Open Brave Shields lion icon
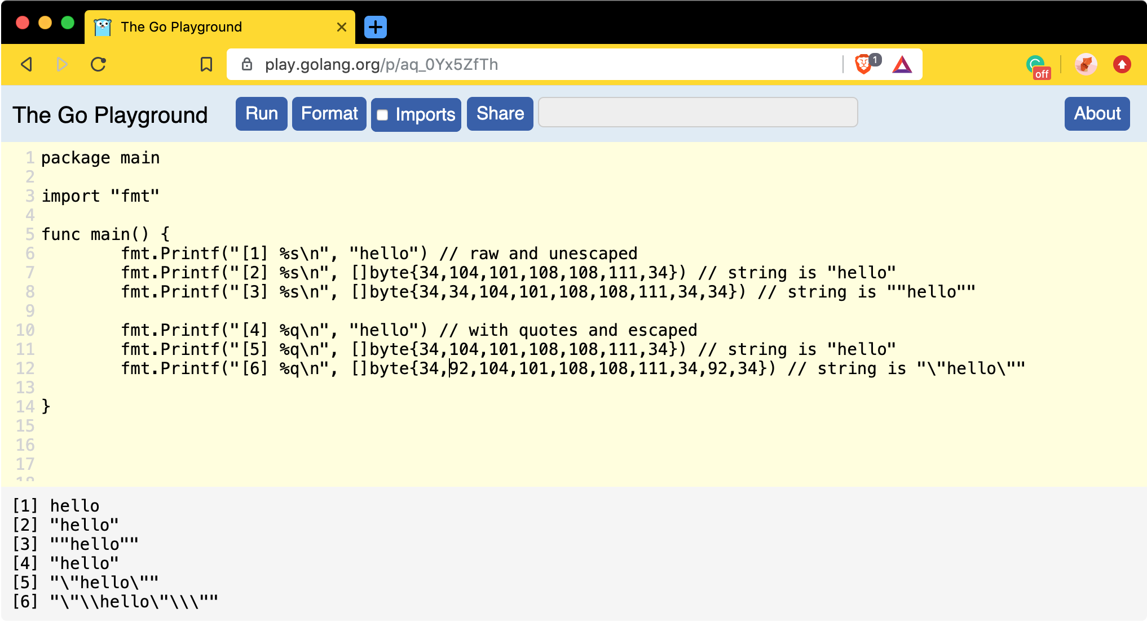Viewport: 1147px width, 622px height. (x=863, y=64)
